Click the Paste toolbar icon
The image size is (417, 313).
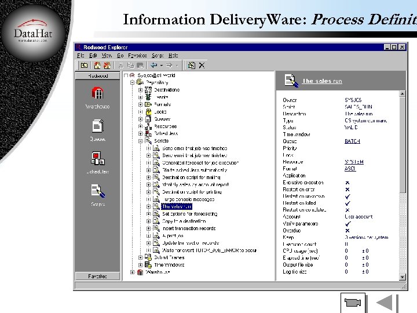[x=140, y=65]
